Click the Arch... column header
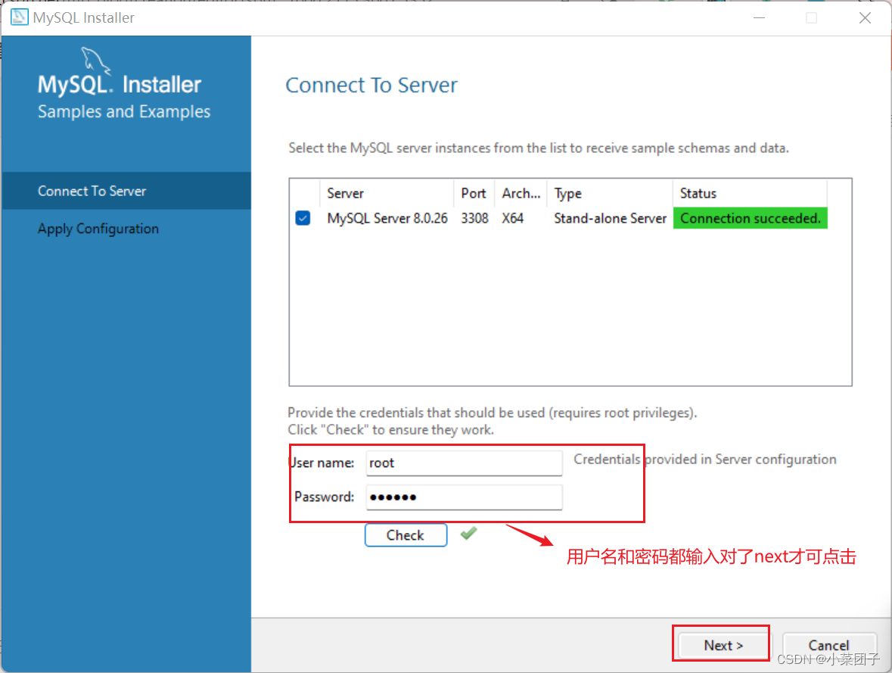 coord(521,193)
